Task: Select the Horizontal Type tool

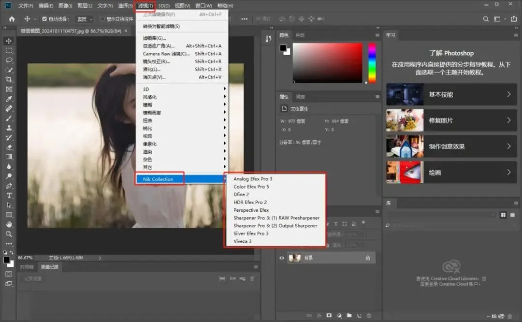Action: (x=9, y=195)
